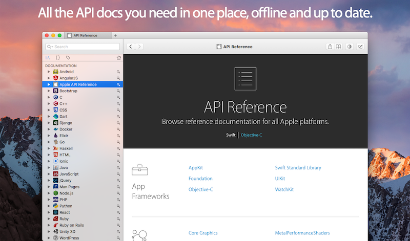Select the tag icon in sidebar

coord(68,57)
